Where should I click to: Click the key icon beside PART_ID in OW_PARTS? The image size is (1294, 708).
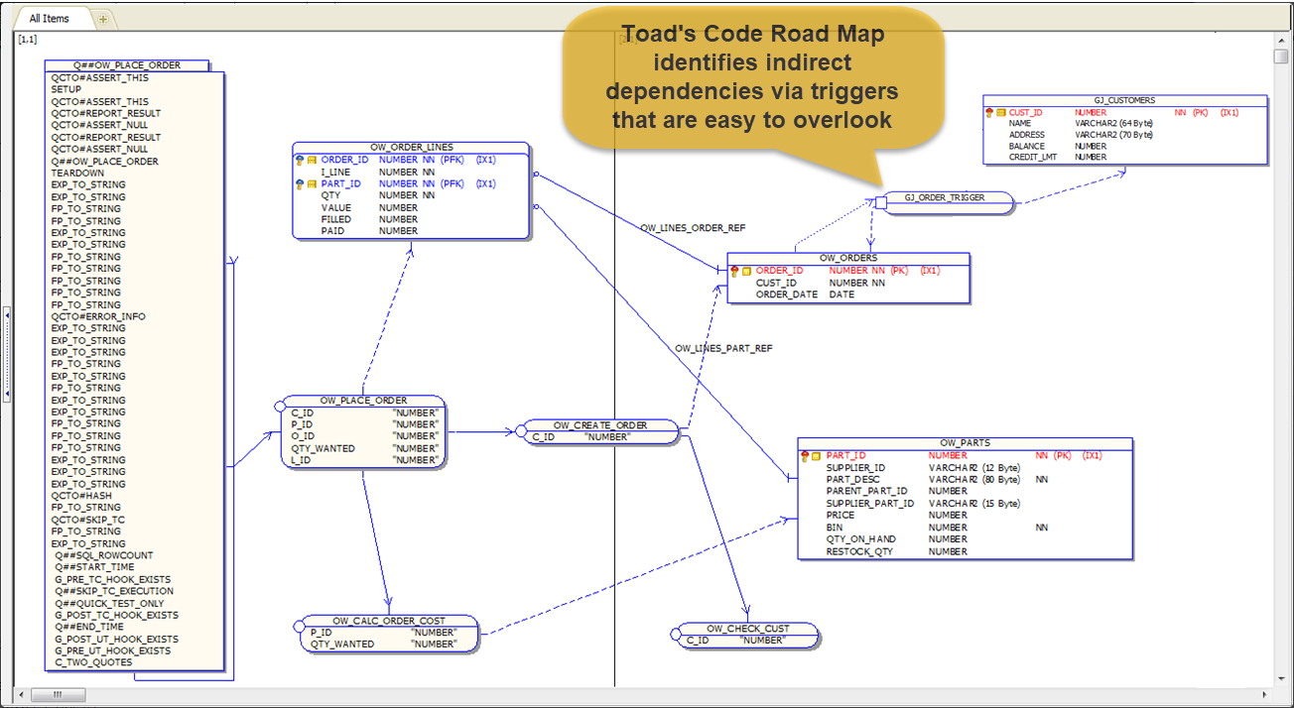tap(805, 456)
